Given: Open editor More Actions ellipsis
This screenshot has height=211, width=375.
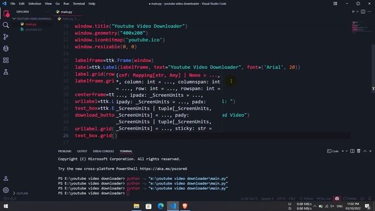Looking at the screenshot, I should [370, 12].
